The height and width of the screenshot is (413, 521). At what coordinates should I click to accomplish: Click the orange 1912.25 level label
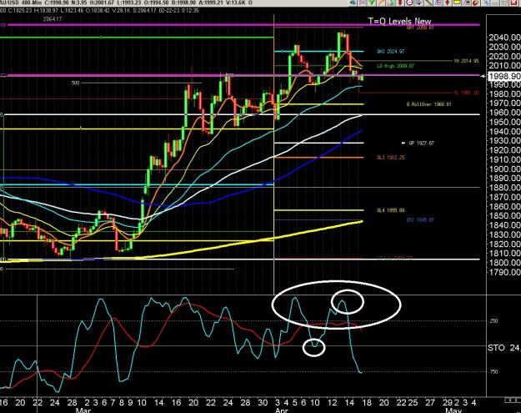(391, 158)
